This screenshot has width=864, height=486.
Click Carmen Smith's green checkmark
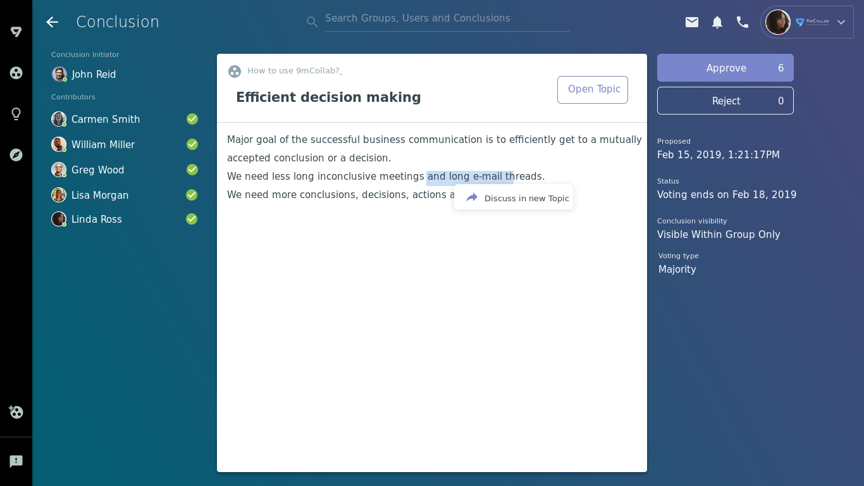pyautogui.click(x=192, y=119)
